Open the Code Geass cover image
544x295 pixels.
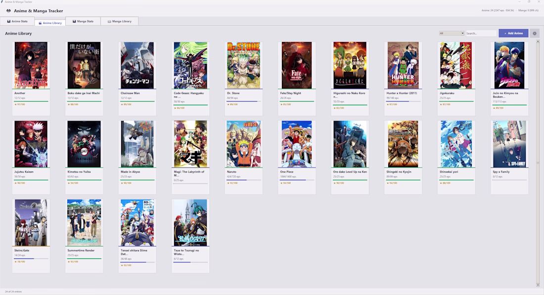point(190,65)
